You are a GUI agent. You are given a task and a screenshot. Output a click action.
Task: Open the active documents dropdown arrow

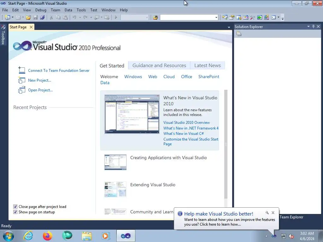coord(229,27)
